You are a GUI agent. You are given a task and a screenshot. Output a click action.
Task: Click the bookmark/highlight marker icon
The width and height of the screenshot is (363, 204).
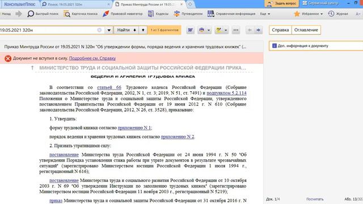click(219, 30)
